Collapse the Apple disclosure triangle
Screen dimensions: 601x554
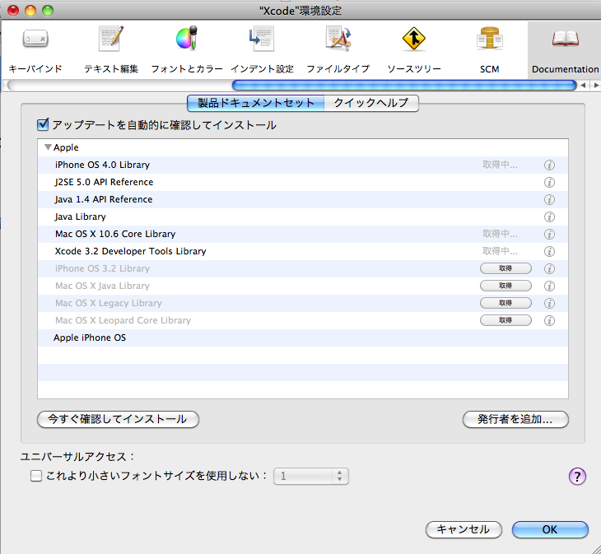pos(48,147)
